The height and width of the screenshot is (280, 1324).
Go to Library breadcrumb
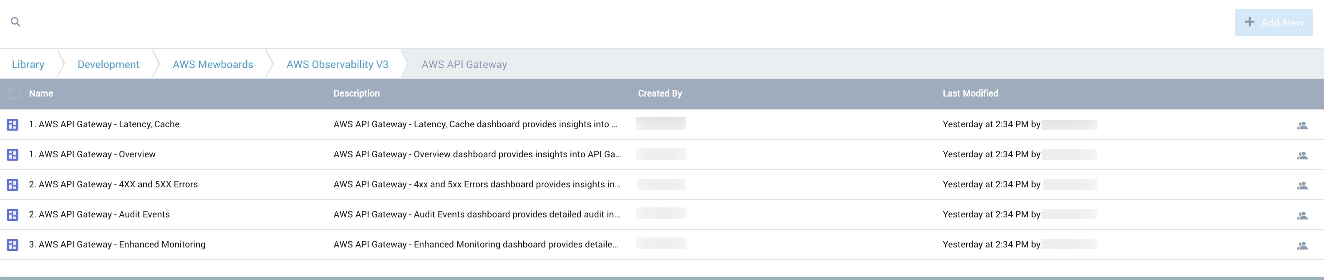pyautogui.click(x=28, y=64)
